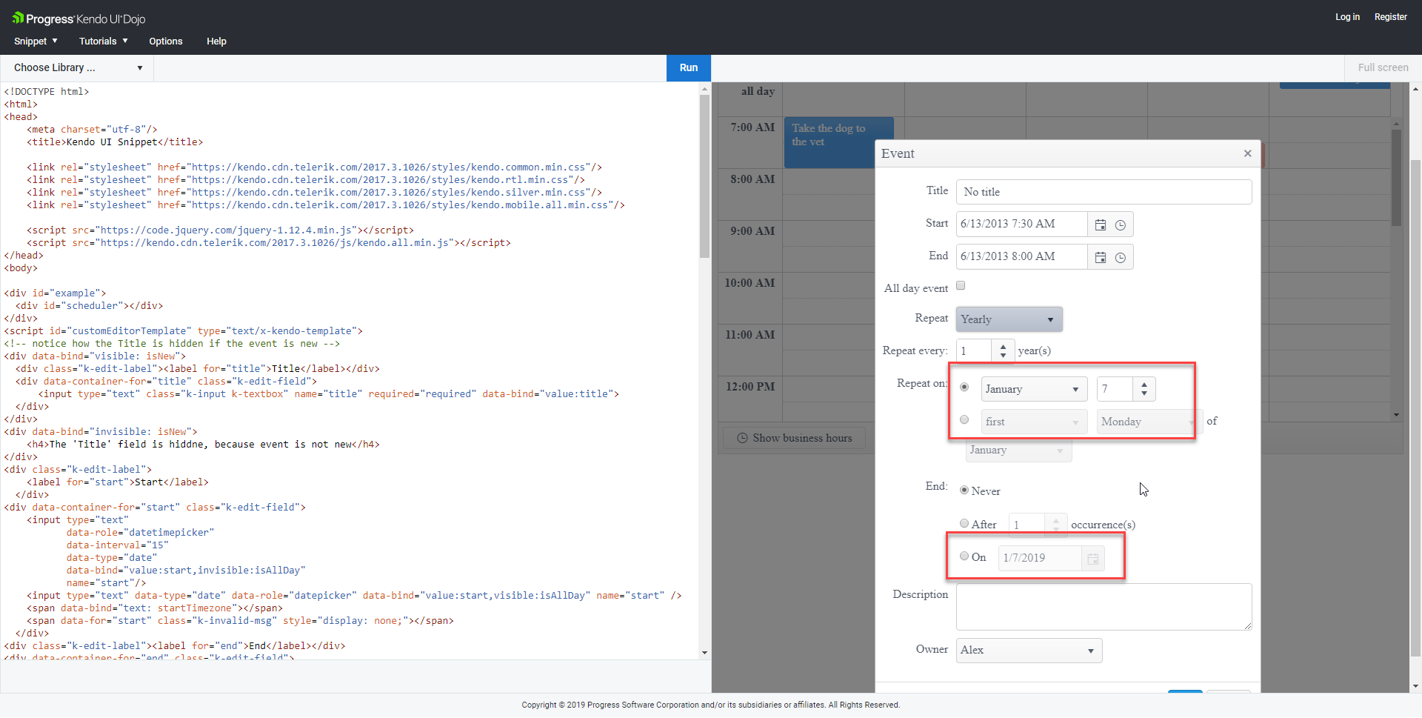Click the After occurrences number field

pyautogui.click(x=1027, y=525)
